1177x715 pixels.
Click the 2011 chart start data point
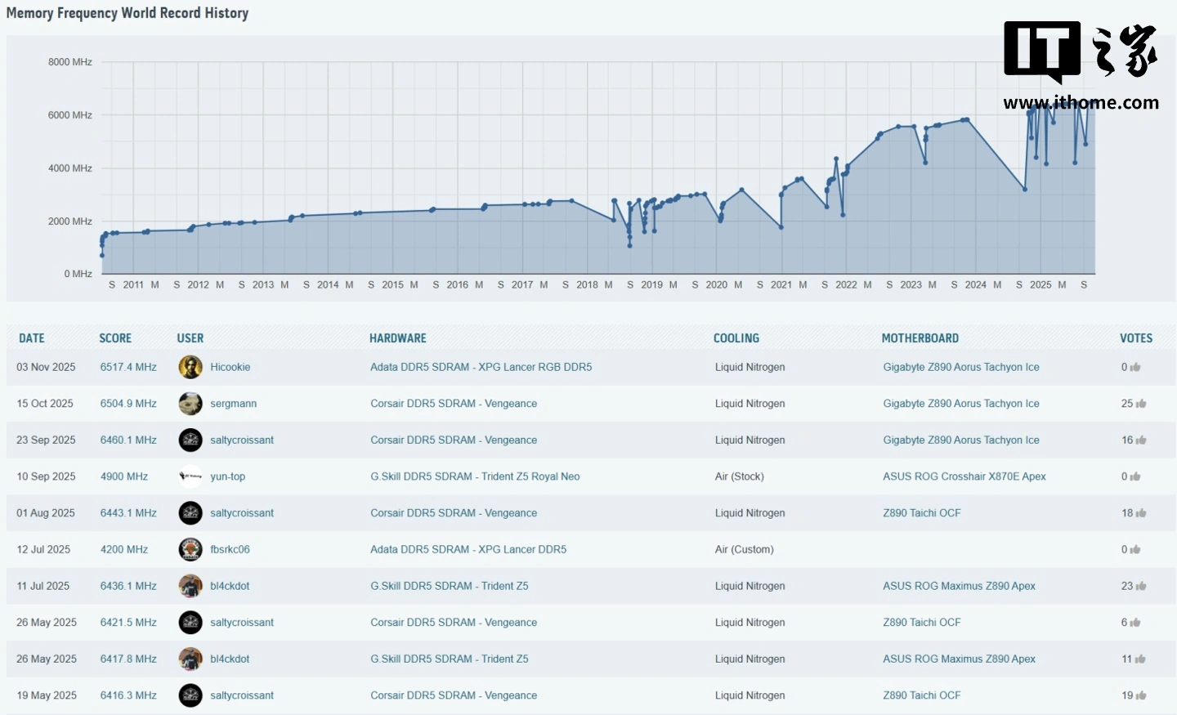pos(102,255)
